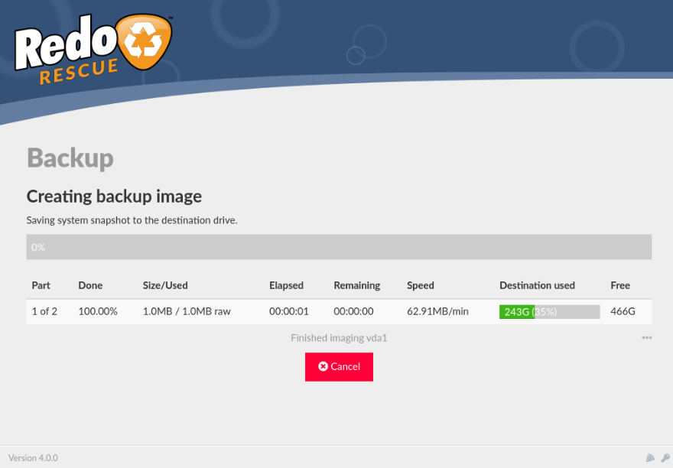Click 'Saving system snapshot' description text
Screen dimensions: 673x468
(132, 220)
